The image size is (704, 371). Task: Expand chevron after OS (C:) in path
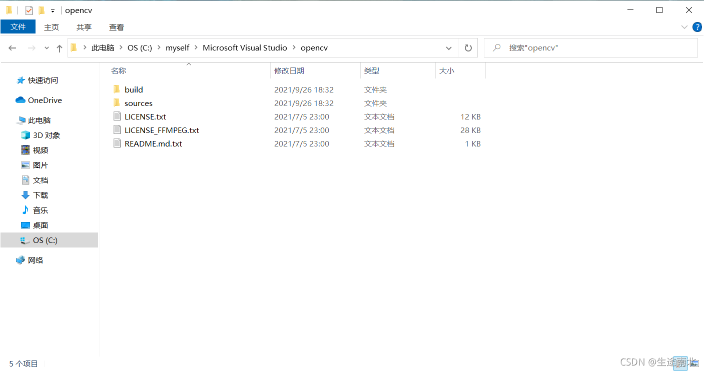pyautogui.click(x=159, y=48)
